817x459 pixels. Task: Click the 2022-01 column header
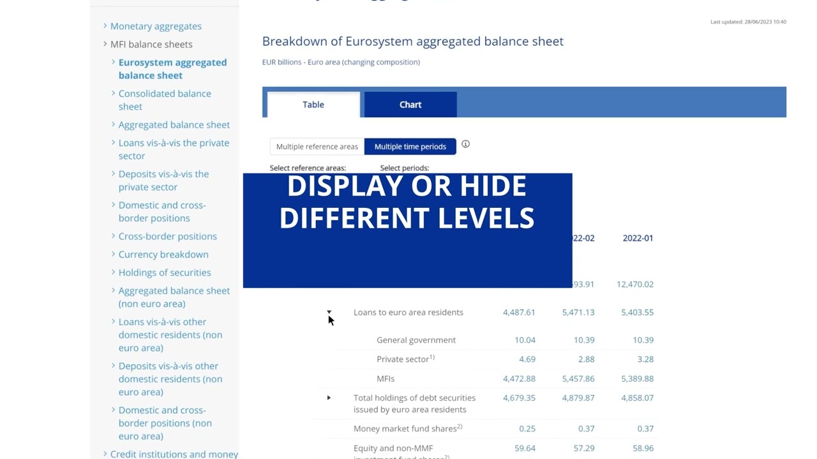pyautogui.click(x=638, y=238)
